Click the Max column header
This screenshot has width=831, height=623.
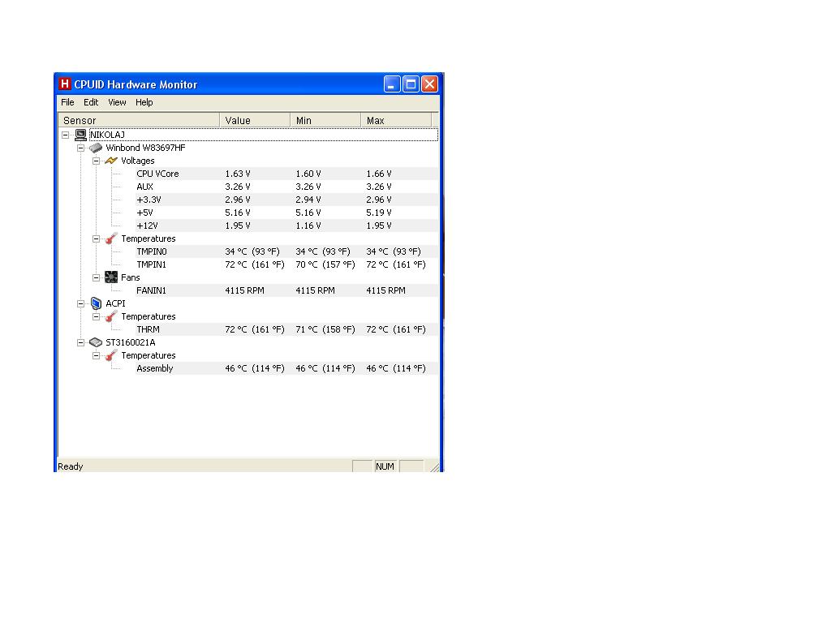coord(396,120)
